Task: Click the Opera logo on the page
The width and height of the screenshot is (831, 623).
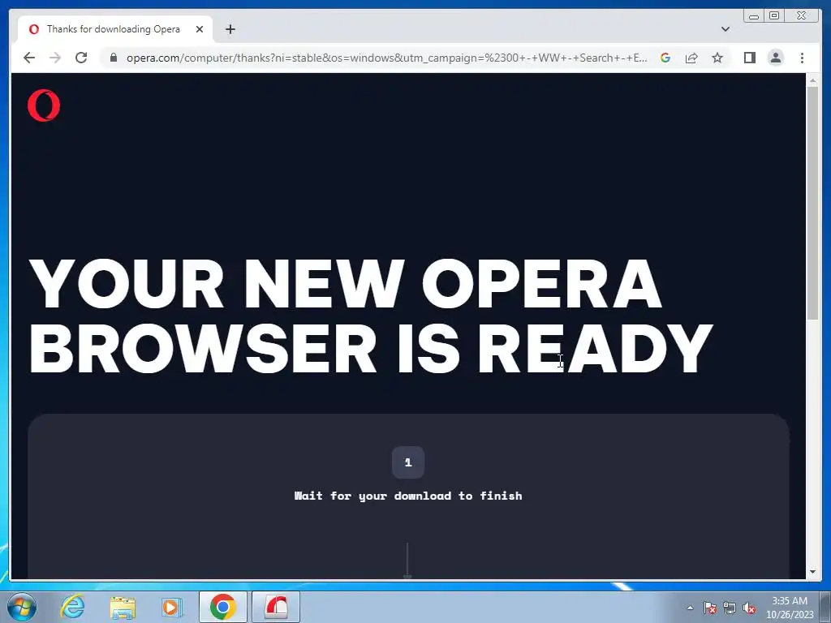Action: (x=44, y=105)
